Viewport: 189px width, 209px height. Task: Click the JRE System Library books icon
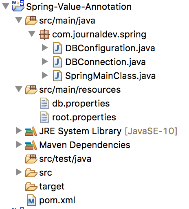pos(31,131)
